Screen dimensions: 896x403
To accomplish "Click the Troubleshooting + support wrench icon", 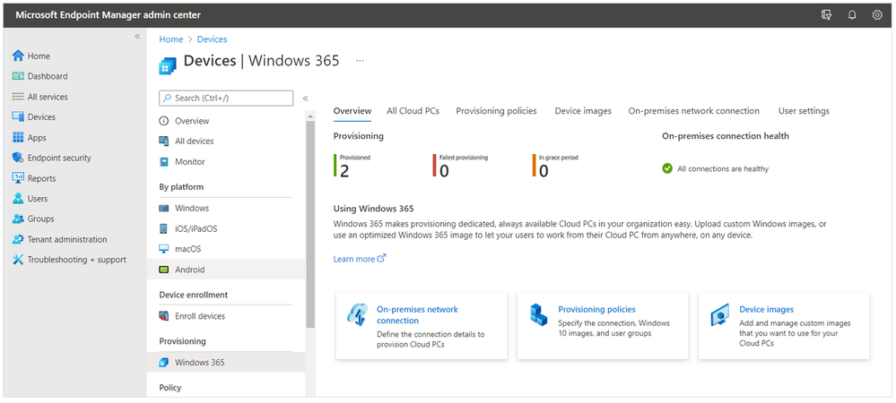I will tap(18, 260).
